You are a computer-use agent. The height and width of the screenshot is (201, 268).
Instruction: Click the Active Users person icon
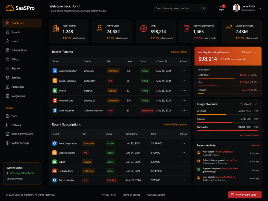coord(99,28)
